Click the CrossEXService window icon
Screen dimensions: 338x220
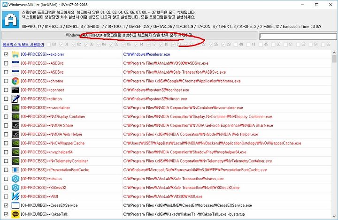[15, 205]
